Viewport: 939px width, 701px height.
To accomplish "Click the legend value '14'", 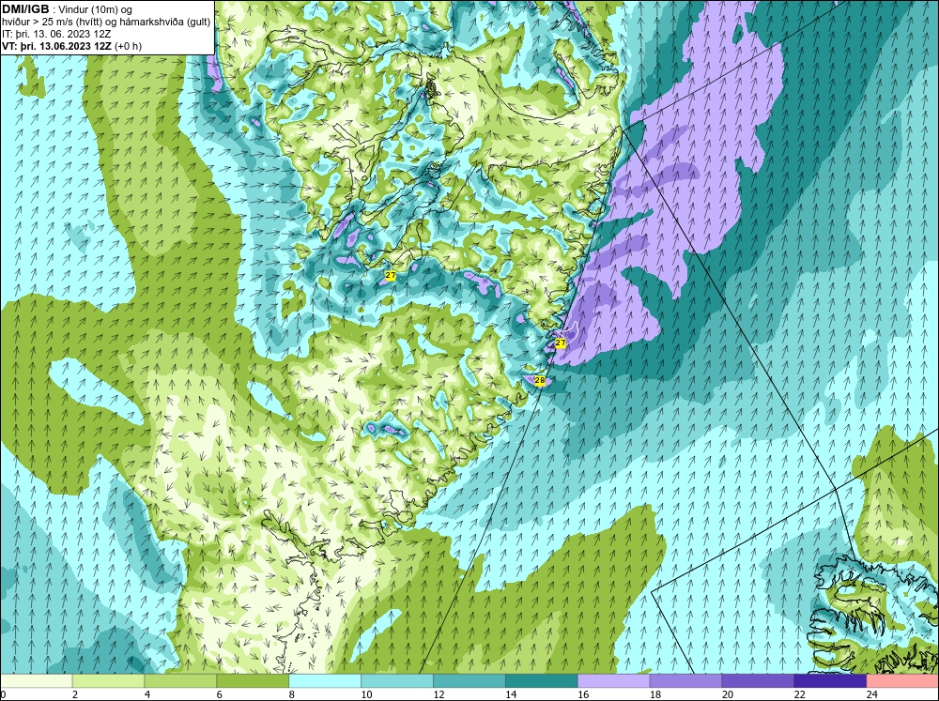I will click(511, 694).
